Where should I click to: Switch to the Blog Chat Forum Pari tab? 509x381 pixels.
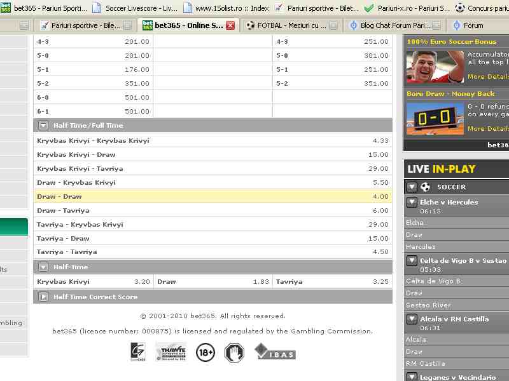(394, 25)
